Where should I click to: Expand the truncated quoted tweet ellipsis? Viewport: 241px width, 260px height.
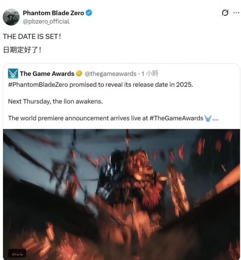pyautogui.click(x=215, y=119)
